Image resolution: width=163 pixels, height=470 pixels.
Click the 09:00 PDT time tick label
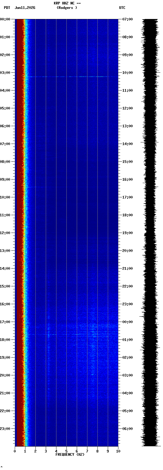click(x=5, y=180)
